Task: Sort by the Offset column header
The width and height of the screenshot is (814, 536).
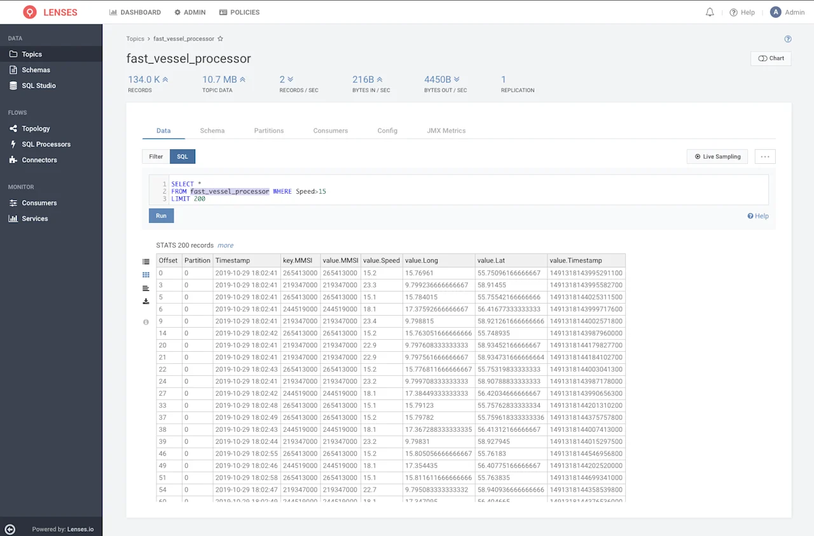Action: [x=169, y=260]
